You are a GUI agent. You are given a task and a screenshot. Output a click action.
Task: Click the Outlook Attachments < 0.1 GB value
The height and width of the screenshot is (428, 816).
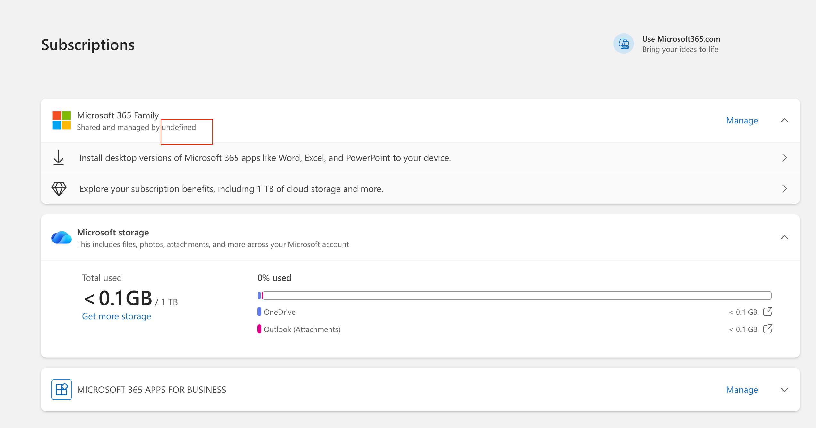[743, 329]
